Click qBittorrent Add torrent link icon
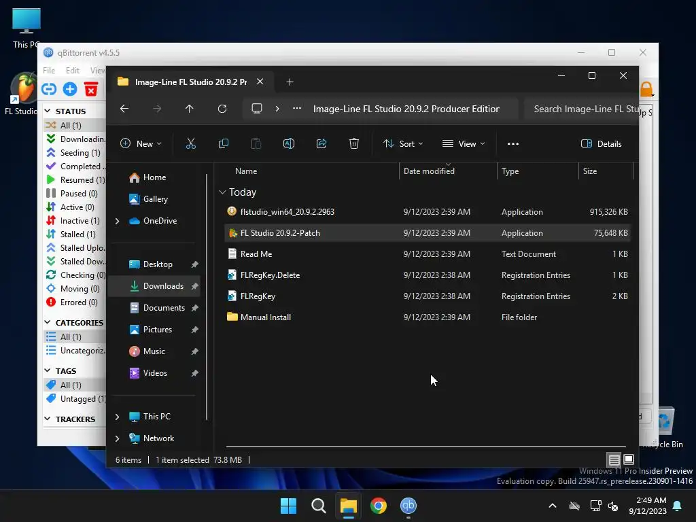Viewport: 696px width, 522px height. point(49,89)
